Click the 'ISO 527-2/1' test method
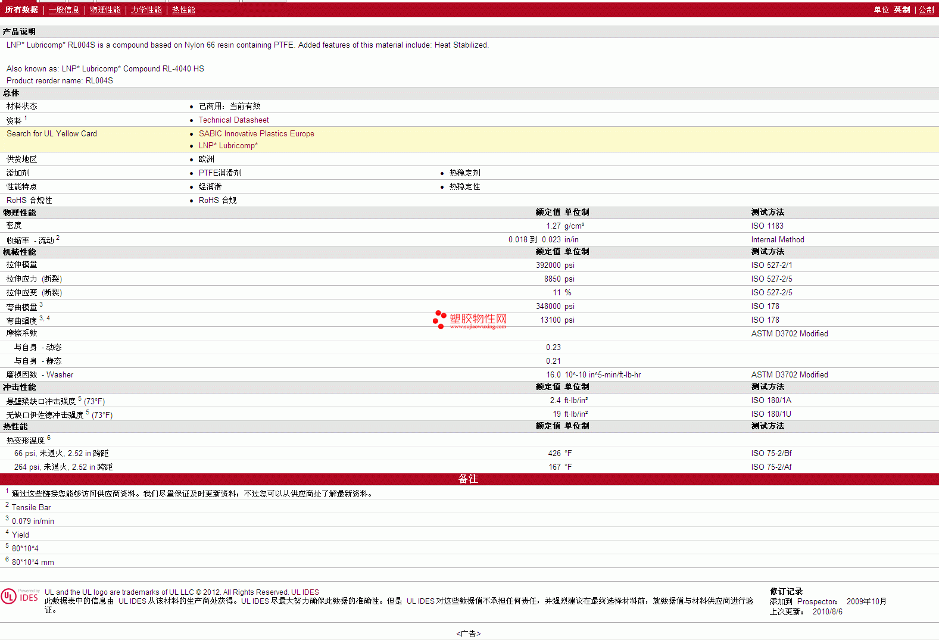The image size is (939, 640). [x=772, y=265]
